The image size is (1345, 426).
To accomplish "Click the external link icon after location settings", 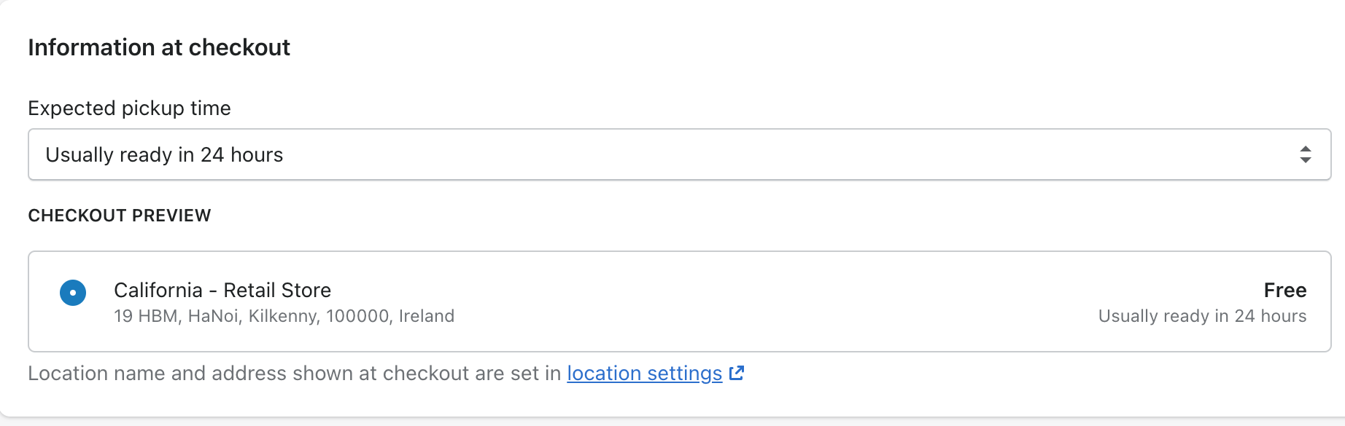I will (x=737, y=374).
